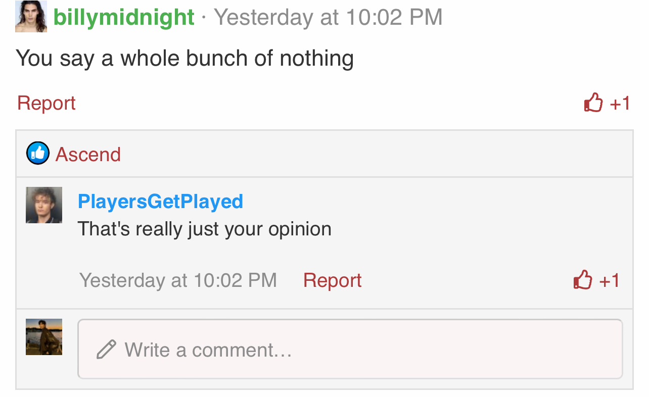Focus the Write a comment field
Viewport: 649px width, 397px height.
click(350, 349)
